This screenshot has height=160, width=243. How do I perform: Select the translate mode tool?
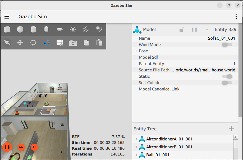coord(20,43)
